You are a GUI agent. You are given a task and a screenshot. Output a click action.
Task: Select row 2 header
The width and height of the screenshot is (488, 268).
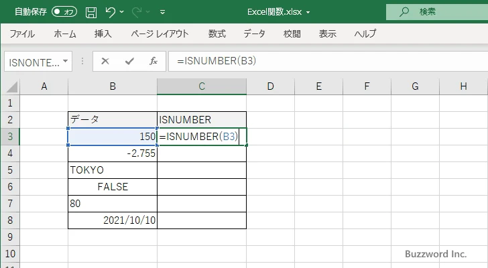coord(10,120)
